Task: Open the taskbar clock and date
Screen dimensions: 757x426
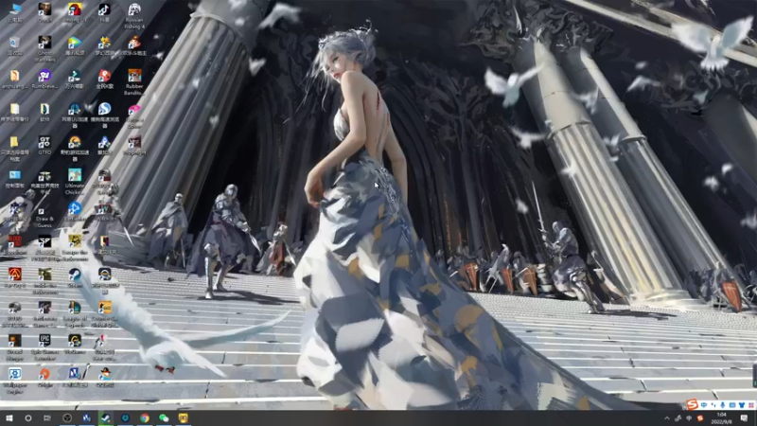Action: coord(721,417)
